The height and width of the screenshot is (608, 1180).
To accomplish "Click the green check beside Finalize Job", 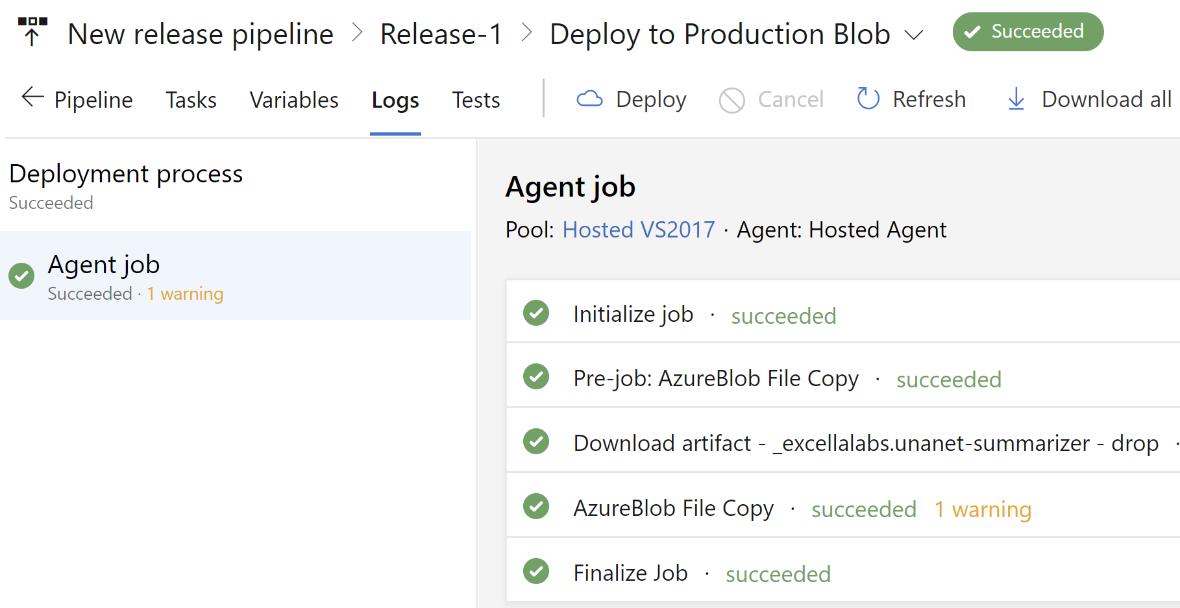I will pos(536,572).
